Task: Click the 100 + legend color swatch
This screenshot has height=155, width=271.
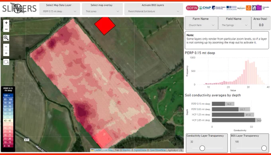Action: coord(8,95)
